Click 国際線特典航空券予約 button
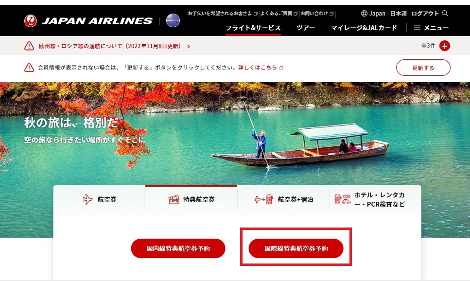Screen dimensions: 470x281 [x=296, y=248]
